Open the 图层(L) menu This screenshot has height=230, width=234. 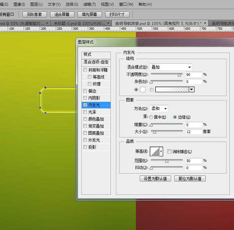coord(36,5)
